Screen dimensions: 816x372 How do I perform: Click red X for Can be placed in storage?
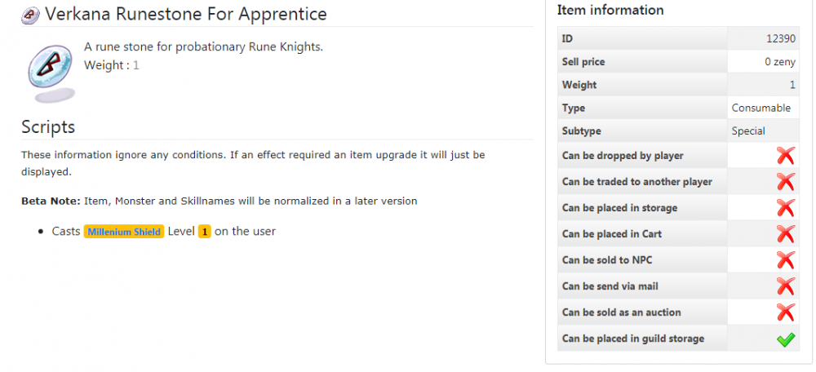coord(785,207)
